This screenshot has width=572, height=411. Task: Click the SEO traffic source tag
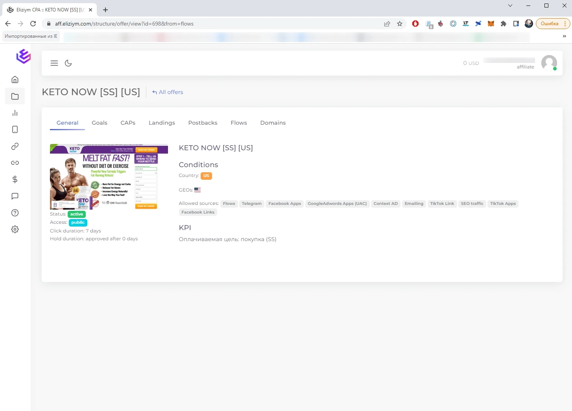[x=472, y=203]
